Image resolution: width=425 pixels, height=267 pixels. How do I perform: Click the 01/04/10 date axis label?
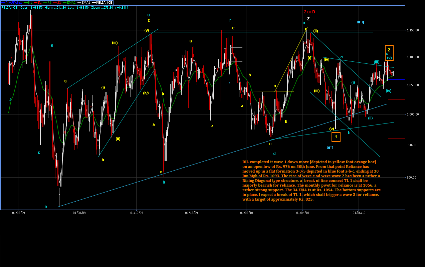[x=302, y=212]
